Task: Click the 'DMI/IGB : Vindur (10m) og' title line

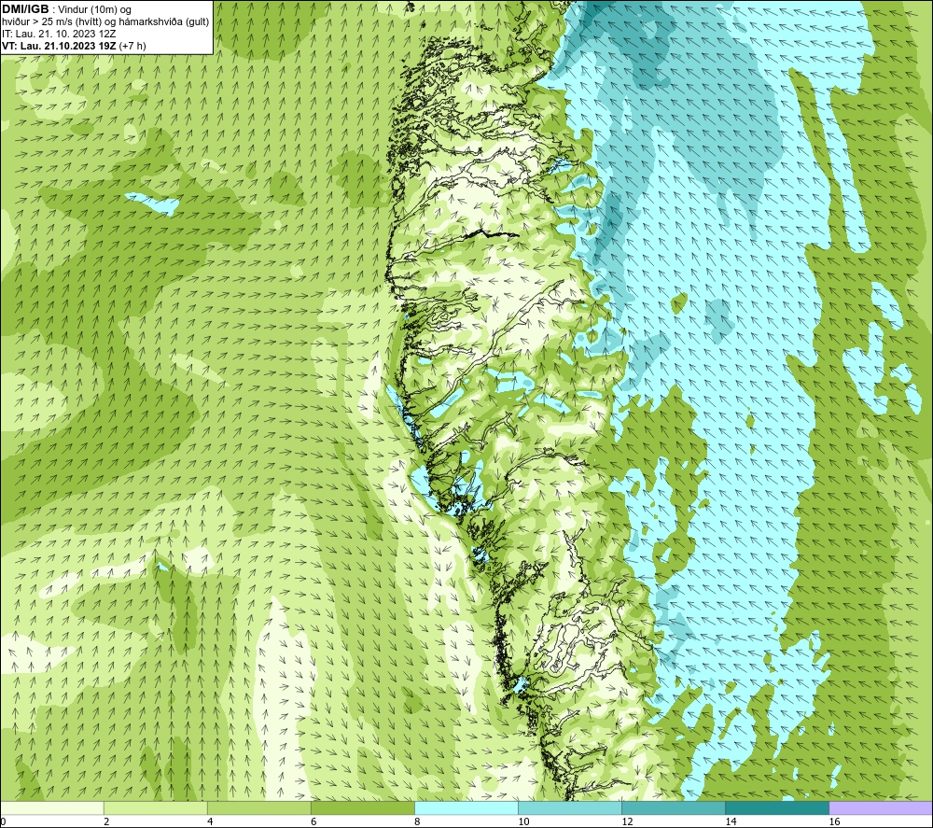Action: coord(67,9)
